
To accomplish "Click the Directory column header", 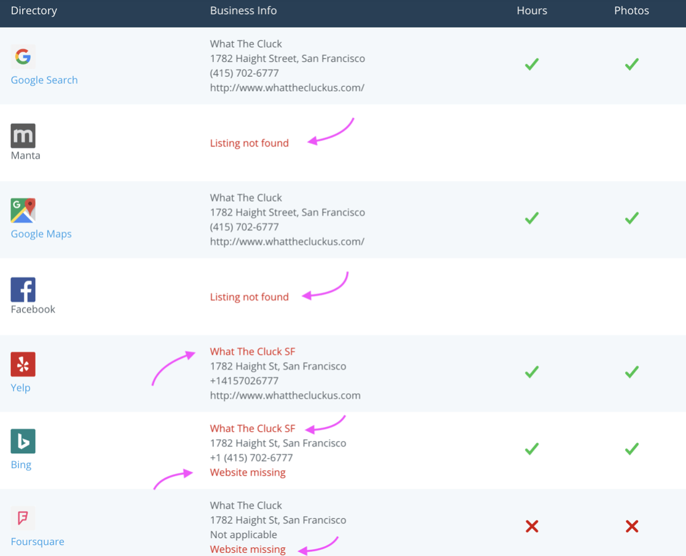I will tap(34, 10).
